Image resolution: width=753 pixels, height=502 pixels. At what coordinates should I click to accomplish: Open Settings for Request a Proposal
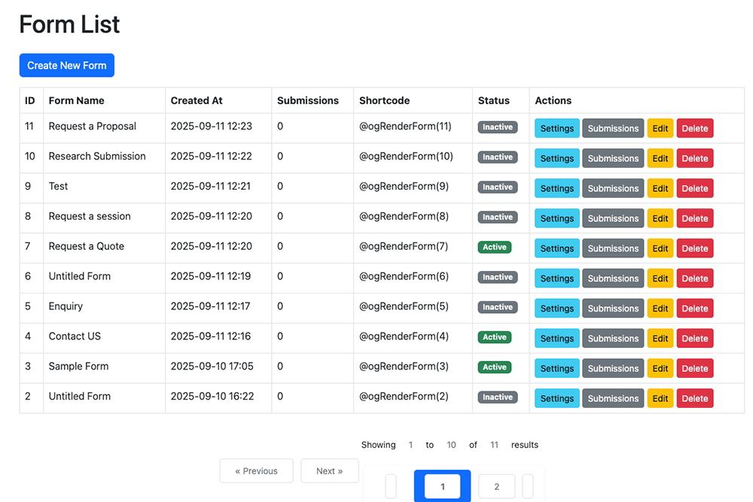pos(556,128)
